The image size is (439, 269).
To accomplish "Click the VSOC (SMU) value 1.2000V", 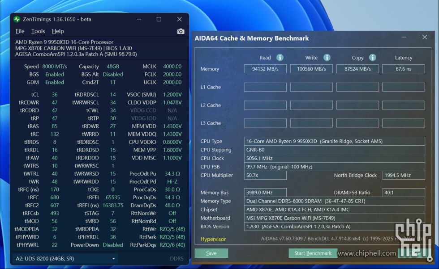I will click(x=172, y=95).
